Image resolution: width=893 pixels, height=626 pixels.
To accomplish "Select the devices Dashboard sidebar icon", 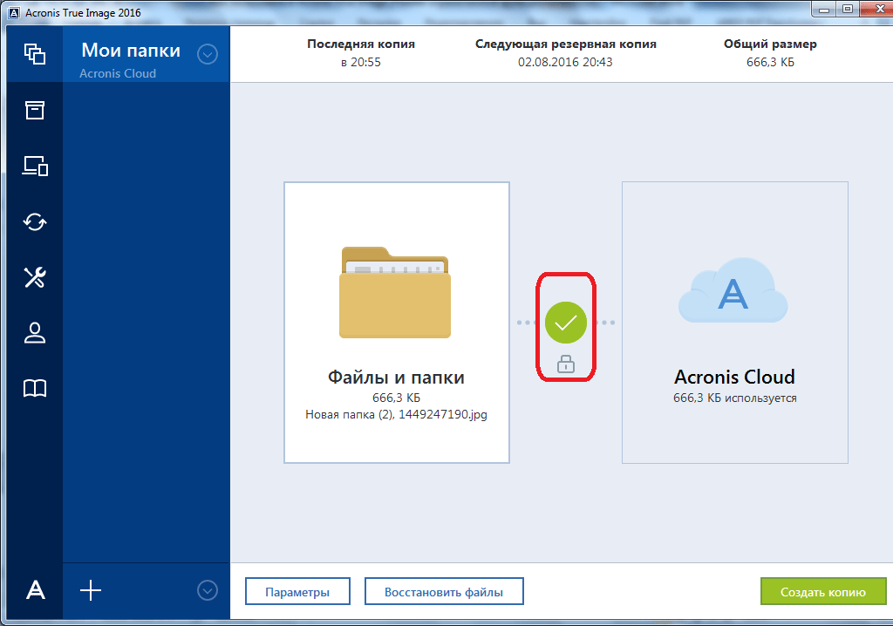I will click(35, 166).
